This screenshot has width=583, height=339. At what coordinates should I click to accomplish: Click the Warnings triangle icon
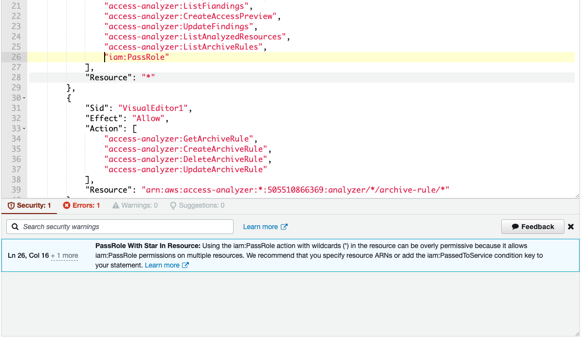(116, 205)
